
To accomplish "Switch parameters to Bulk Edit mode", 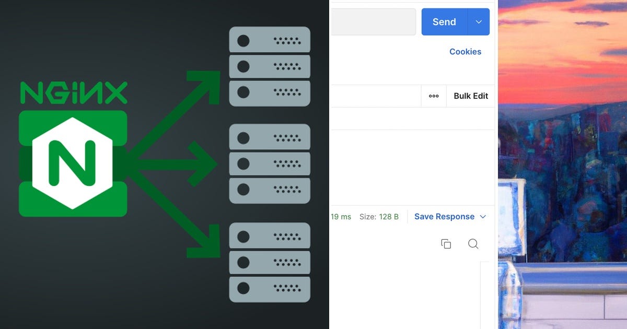I will pyautogui.click(x=470, y=96).
